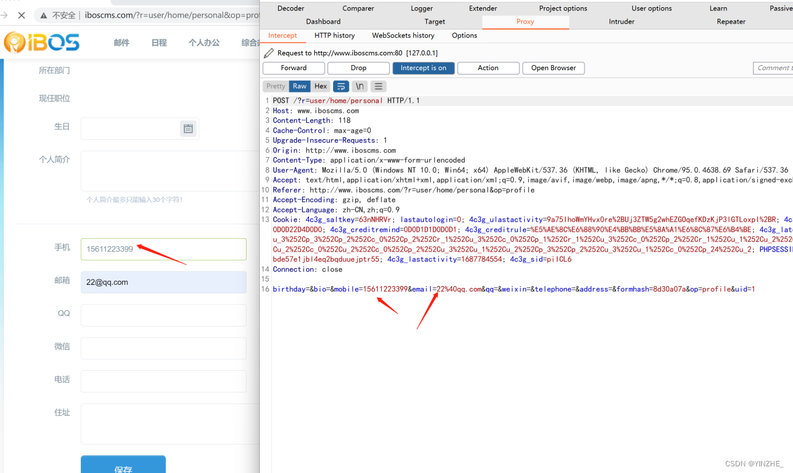Screen dimensions: 793x473
Task: Click the 邮箱 email field
Action: 163,282
